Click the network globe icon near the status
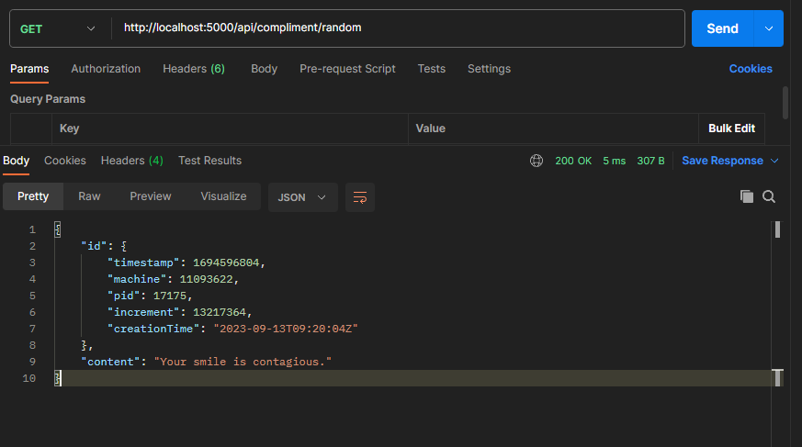The image size is (802, 447). [x=536, y=161]
